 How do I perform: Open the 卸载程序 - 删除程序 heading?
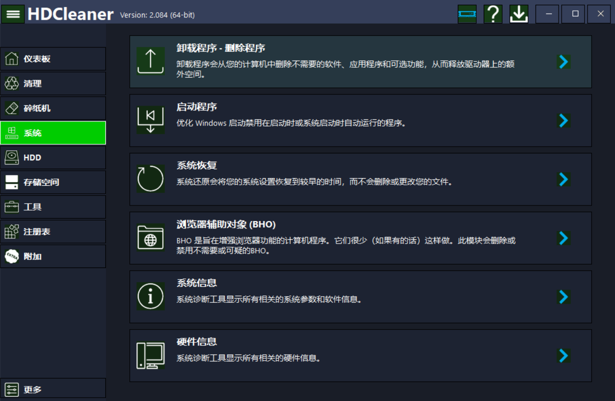pyautogui.click(x=221, y=48)
